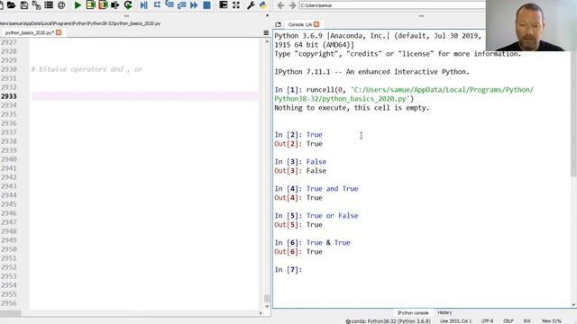
Task: Click editor line 2933 highlighted row
Action: coord(145,96)
